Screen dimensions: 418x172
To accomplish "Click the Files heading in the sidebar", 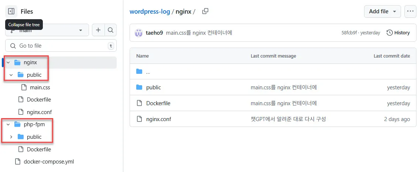I will point(27,11).
